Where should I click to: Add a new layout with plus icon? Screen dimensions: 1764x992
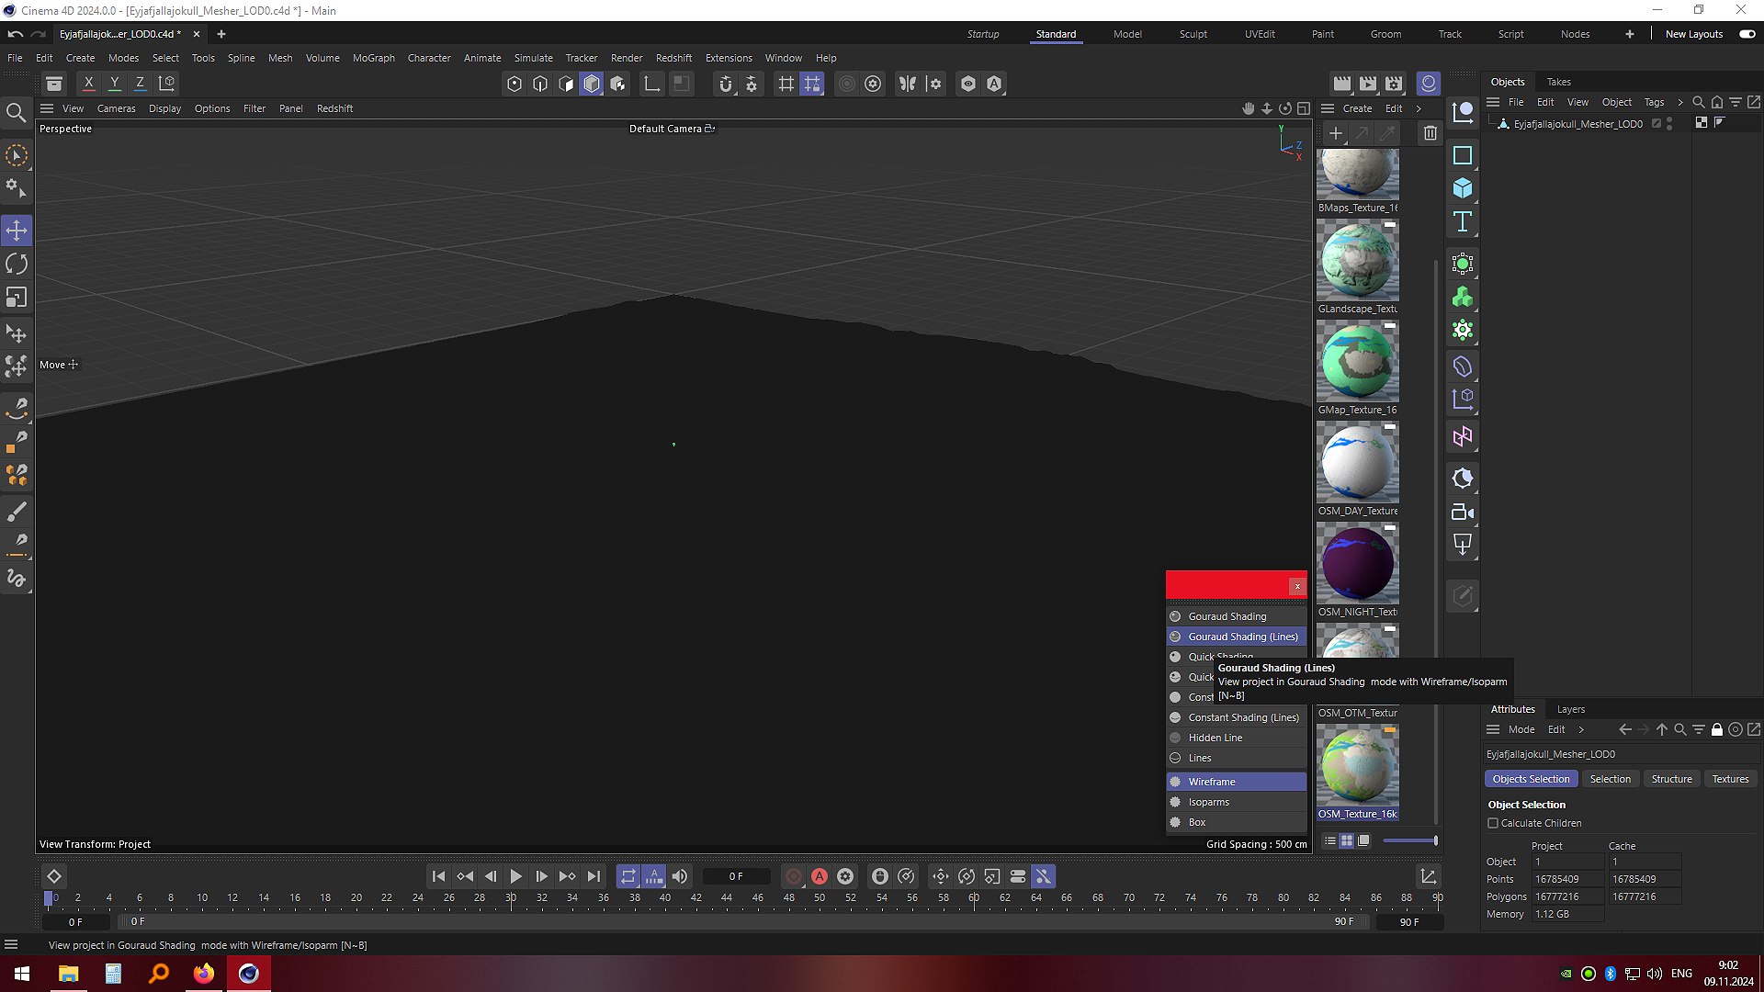(1629, 34)
